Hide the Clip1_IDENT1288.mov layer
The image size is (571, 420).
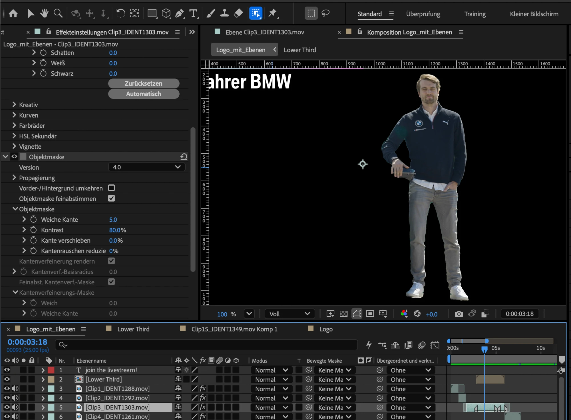7,389
